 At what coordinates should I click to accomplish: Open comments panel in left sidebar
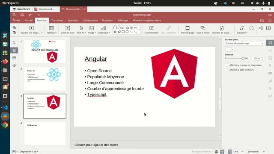tap(14, 58)
